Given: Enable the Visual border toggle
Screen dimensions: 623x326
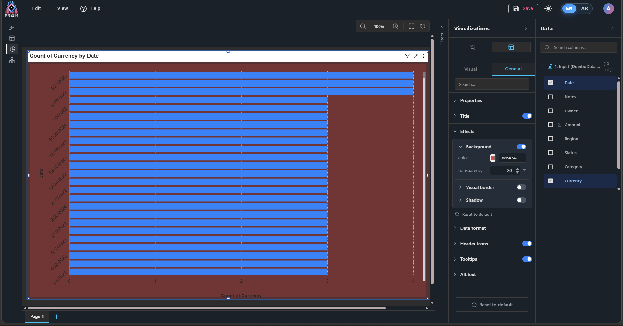Looking at the screenshot, I should click(x=521, y=187).
